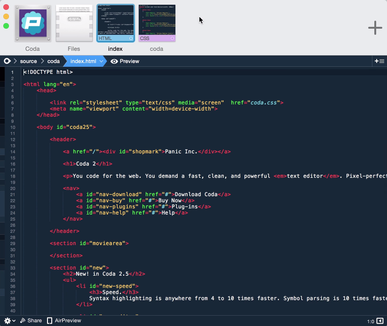387x326 pixels.
Task: Click the coda.css href value
Action: pyautogui.click(x=264, y=103)
